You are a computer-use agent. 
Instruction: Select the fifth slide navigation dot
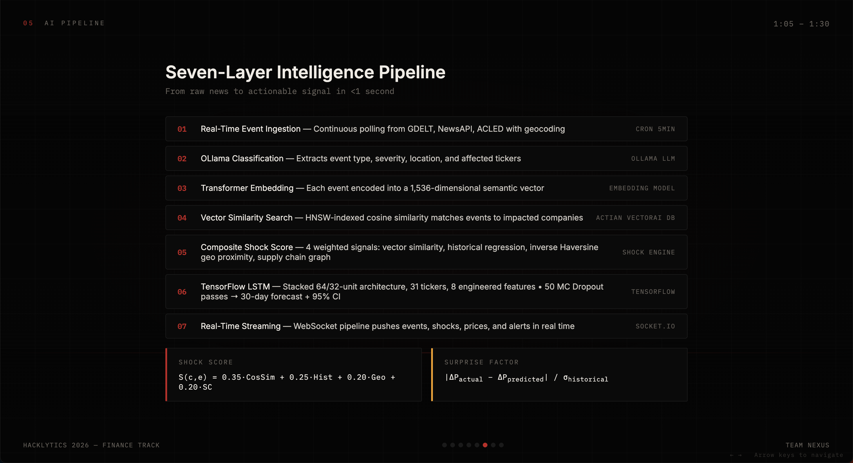477,445
